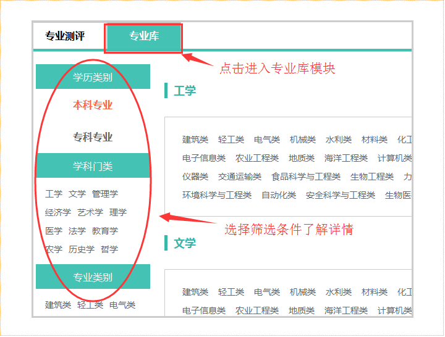
Task: Open 自动化类 in the 工学 section
Action: [279, 195]
